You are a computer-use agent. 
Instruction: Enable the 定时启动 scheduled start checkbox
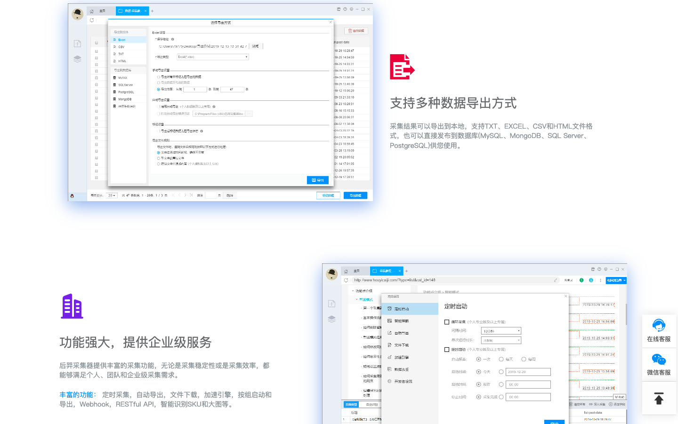point(447,350)
